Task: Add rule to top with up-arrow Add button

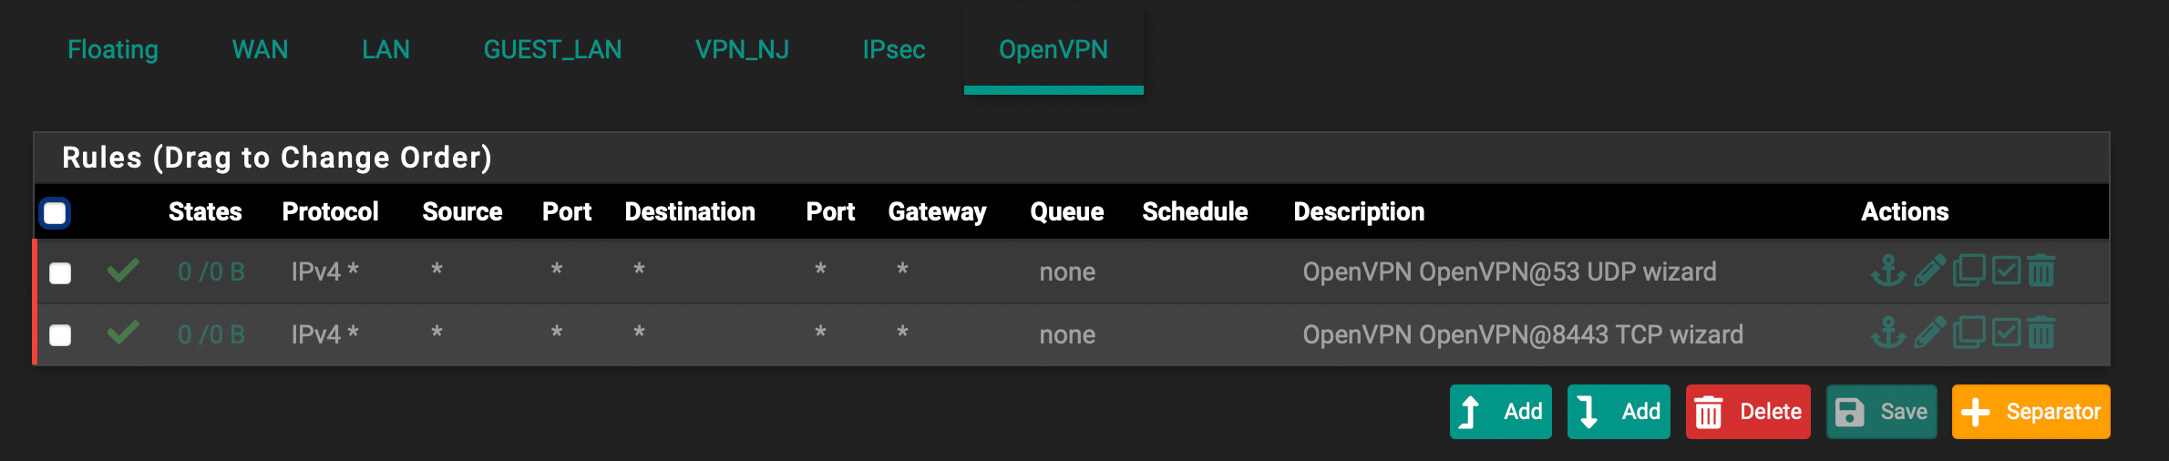Action: tap(1500, 412)
